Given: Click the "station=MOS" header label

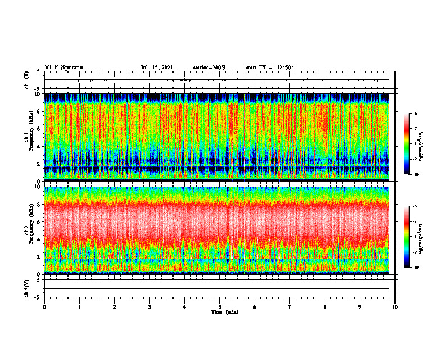Looking at the screenshot, I should click(x=209, y=67).
